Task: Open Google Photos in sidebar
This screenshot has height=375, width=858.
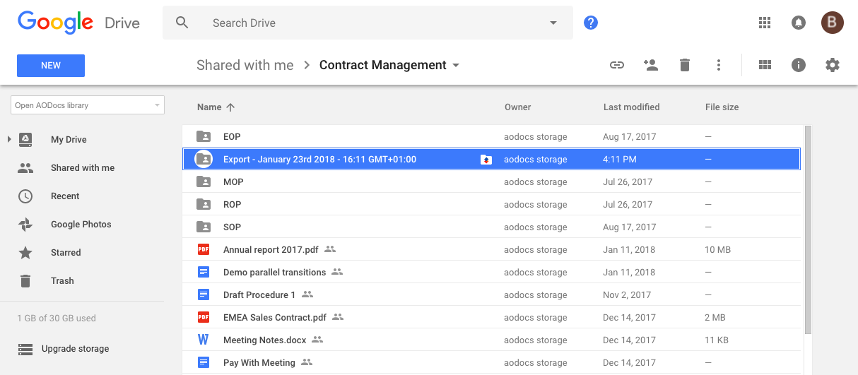Action: [81, 225]
